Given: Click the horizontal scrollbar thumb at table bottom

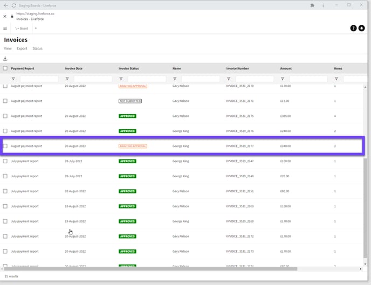Looking at the screenshot, I should (151, 269).
